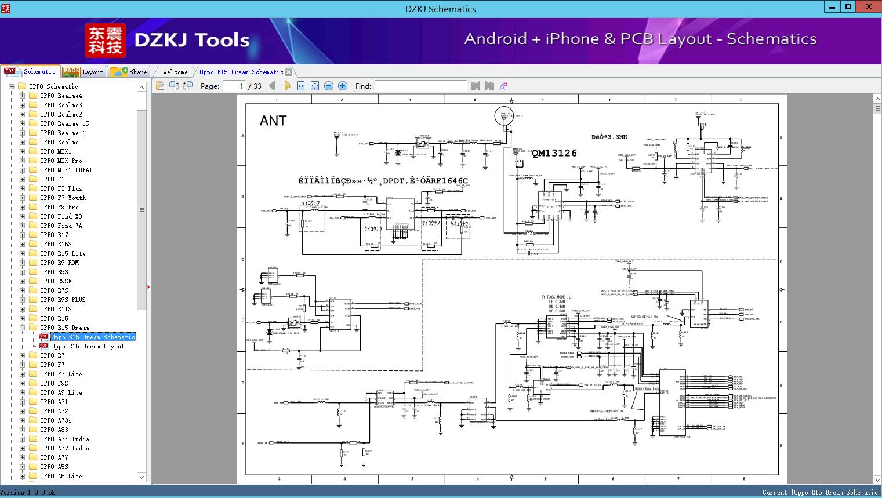Open the Layout tab
Screen dimensions: 882x498
[83, 72]
